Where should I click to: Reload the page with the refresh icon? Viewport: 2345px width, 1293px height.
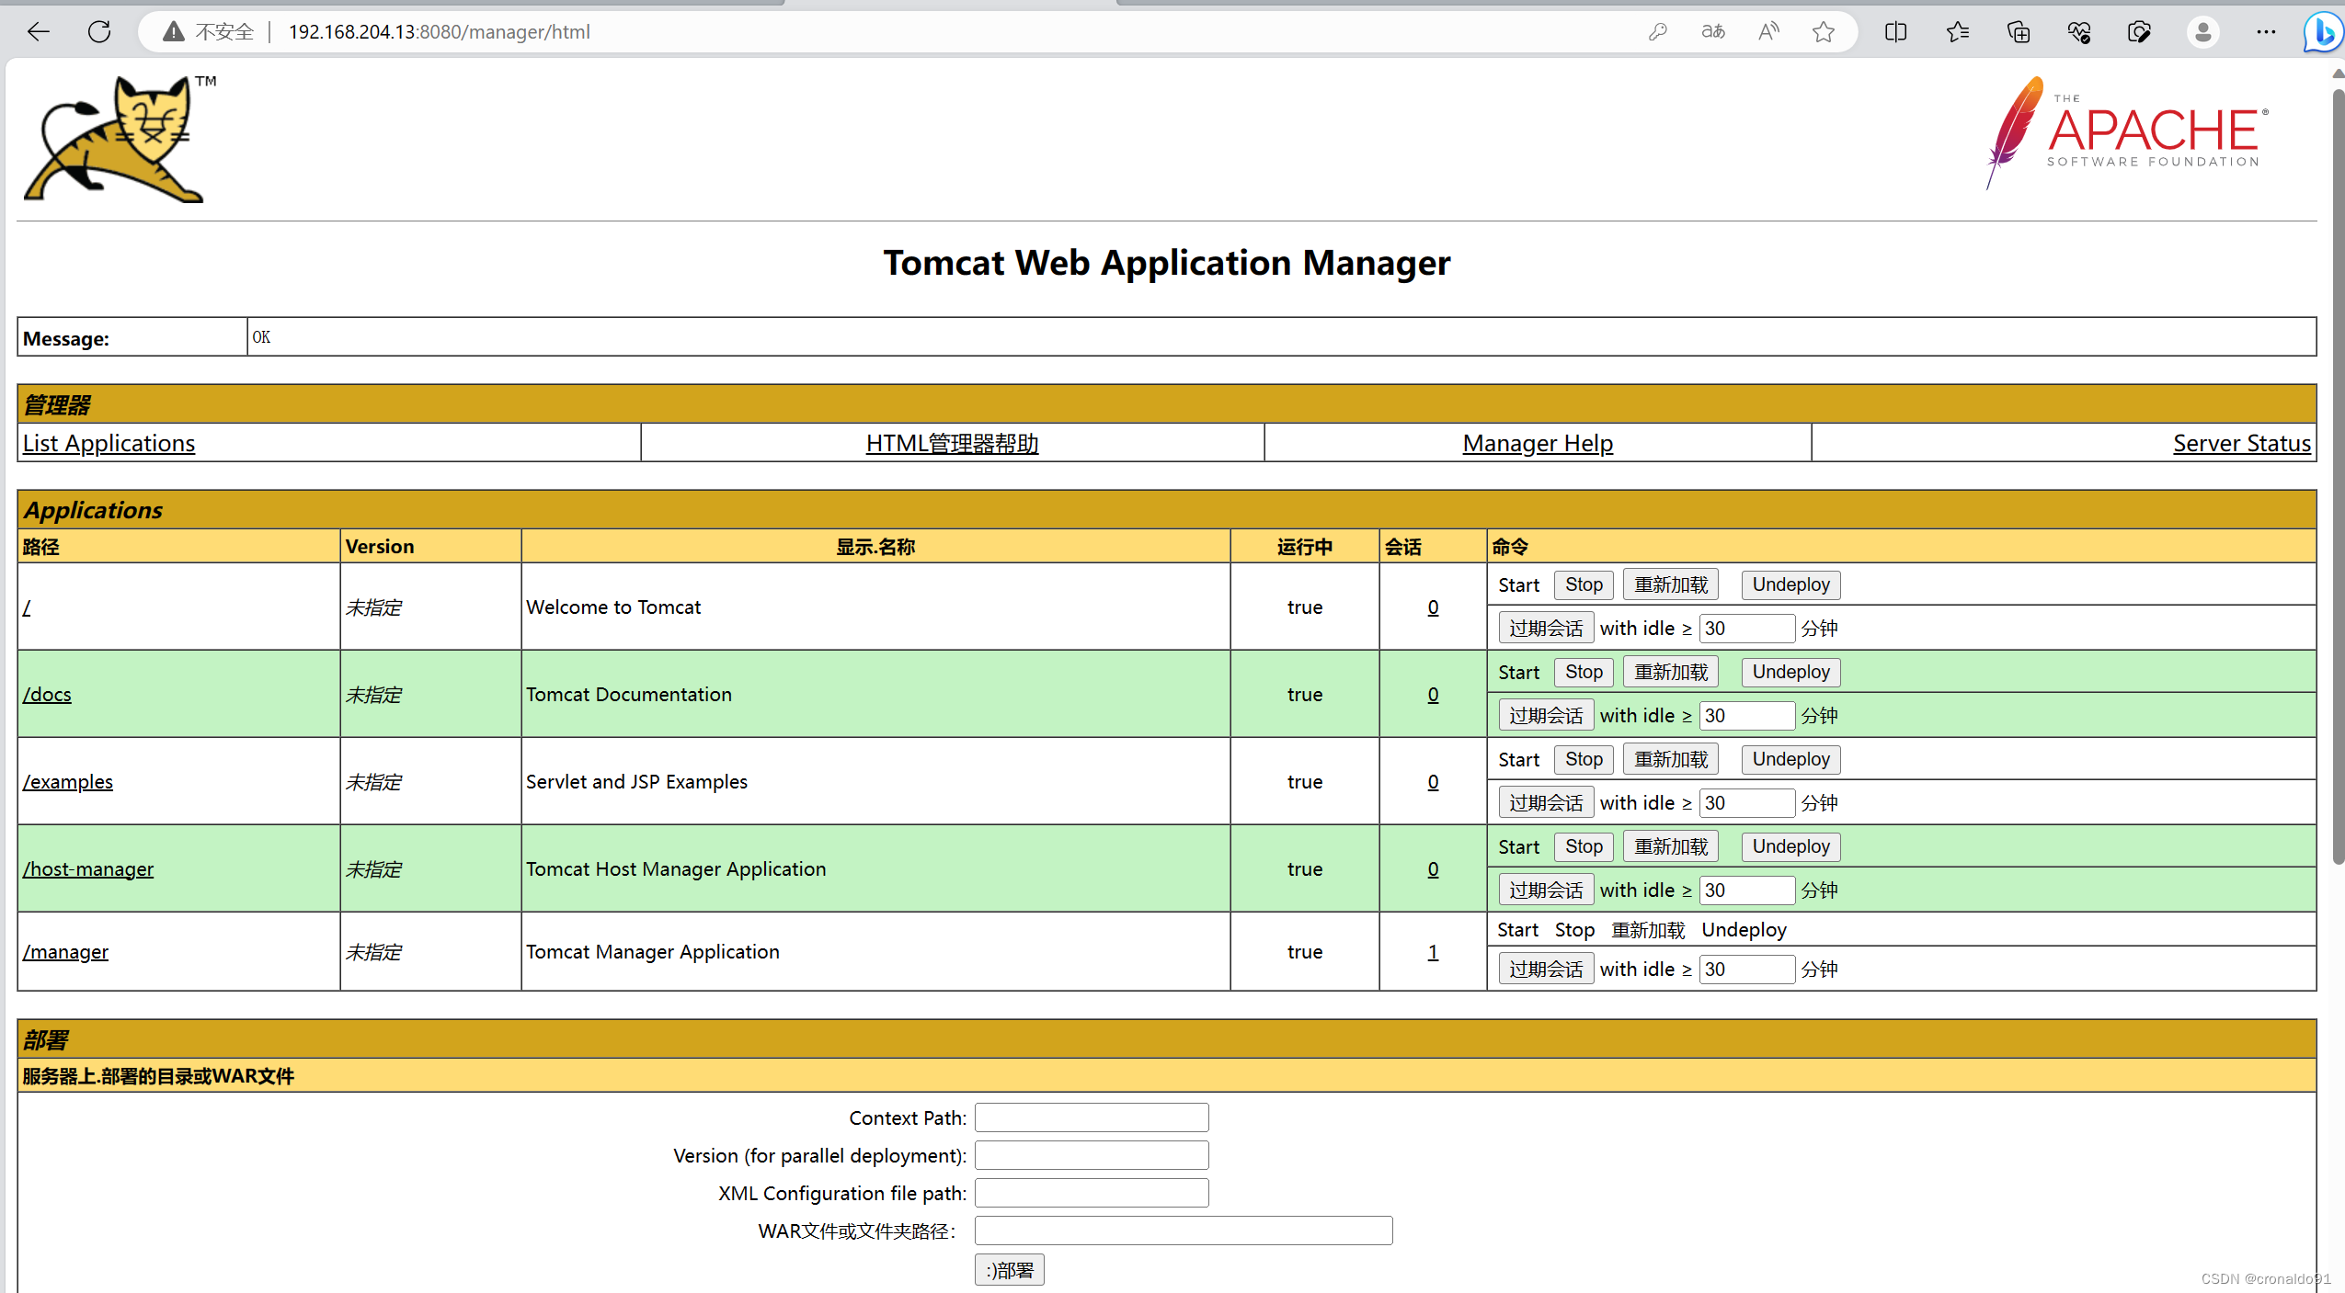click(99, 32)
